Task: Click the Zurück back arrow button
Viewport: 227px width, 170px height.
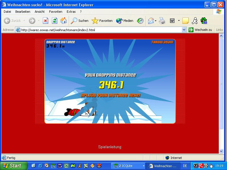Action: pos(12,21)
